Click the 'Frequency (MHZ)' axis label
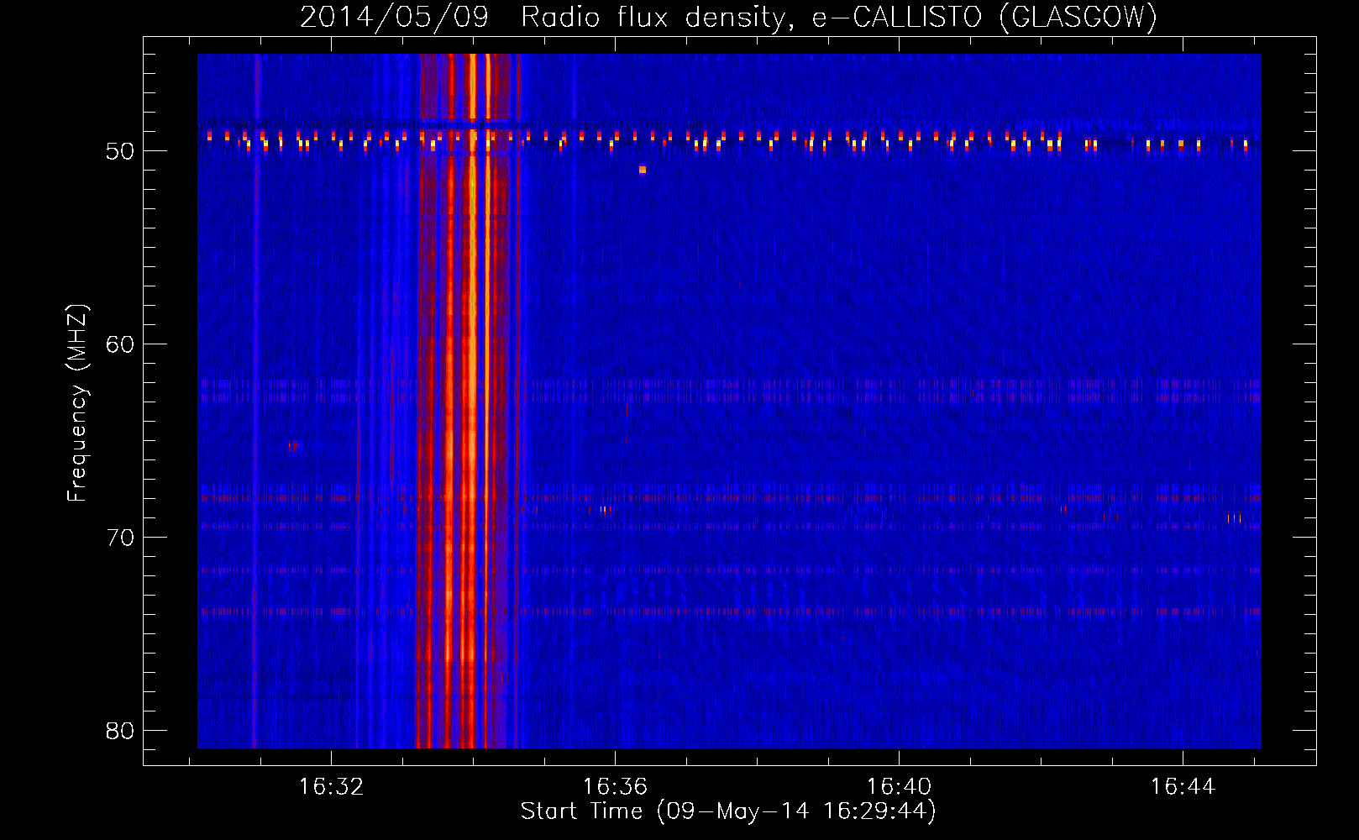Viewport: 1359px width, 840px height. [x=77, y=403]
